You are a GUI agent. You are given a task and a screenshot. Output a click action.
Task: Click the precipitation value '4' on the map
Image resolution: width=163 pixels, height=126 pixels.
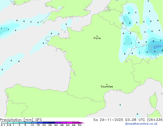155,51
